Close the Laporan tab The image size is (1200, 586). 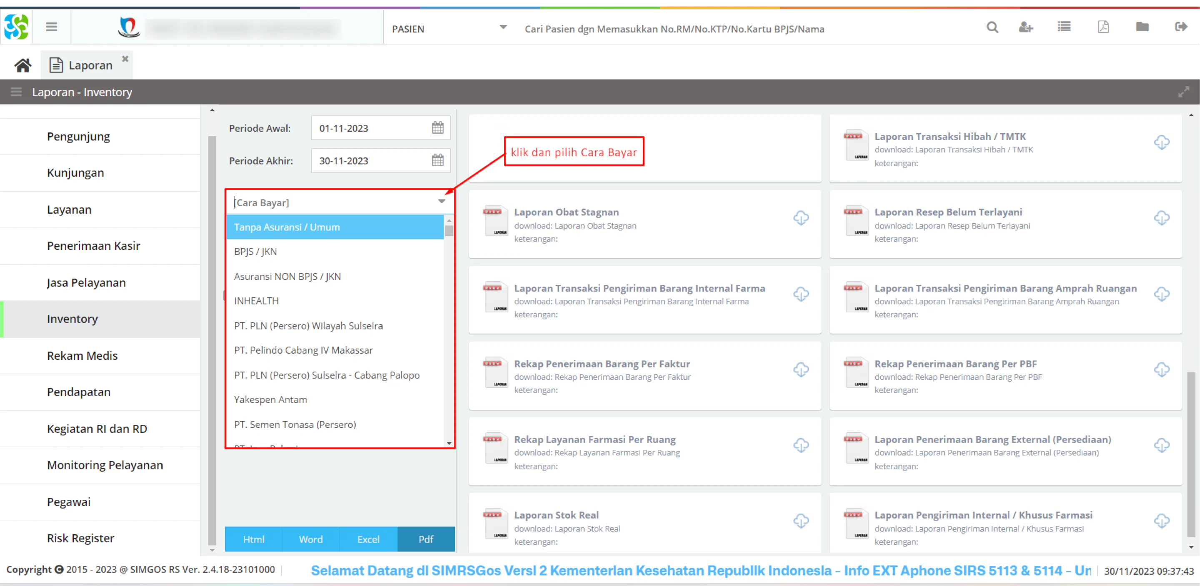pos(125,59)
